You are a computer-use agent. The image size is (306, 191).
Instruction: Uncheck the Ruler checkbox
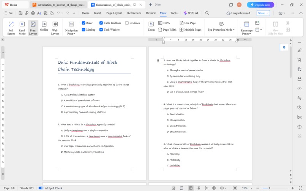(x=84, y=23)
